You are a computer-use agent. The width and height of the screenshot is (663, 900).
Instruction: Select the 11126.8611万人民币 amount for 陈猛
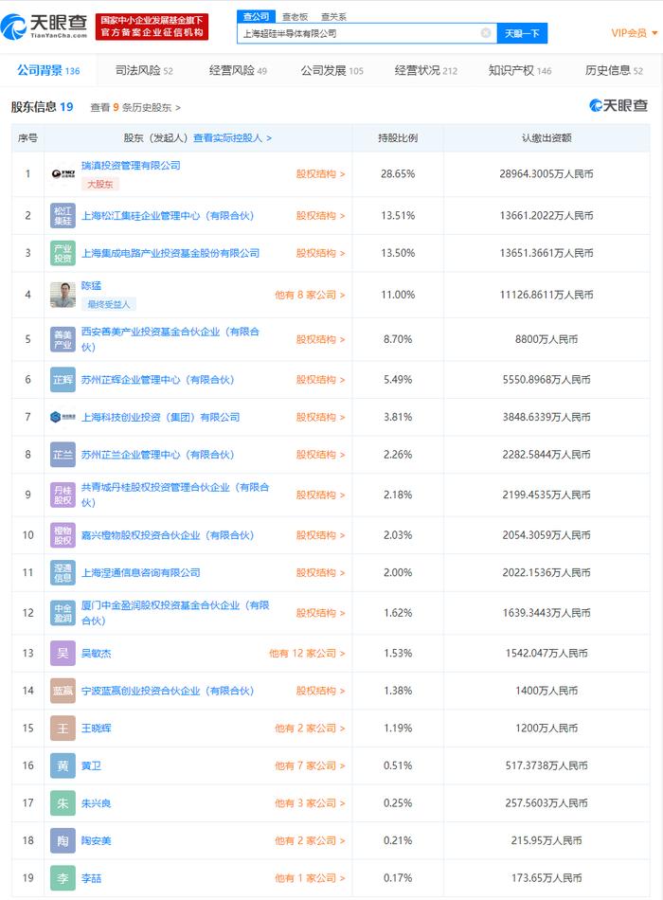coord(547,295)
